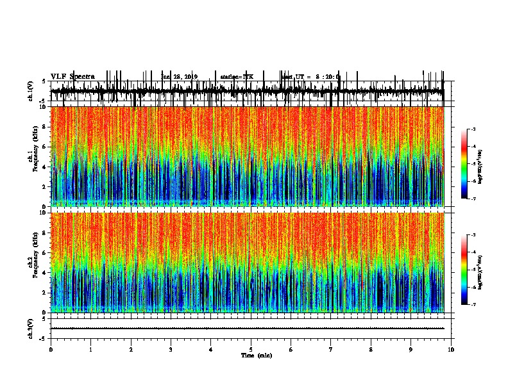The width and height of the screenshot is (508, 392).
Task: Click the flat ch.3 trace line
Action: [x=247, y=329]
